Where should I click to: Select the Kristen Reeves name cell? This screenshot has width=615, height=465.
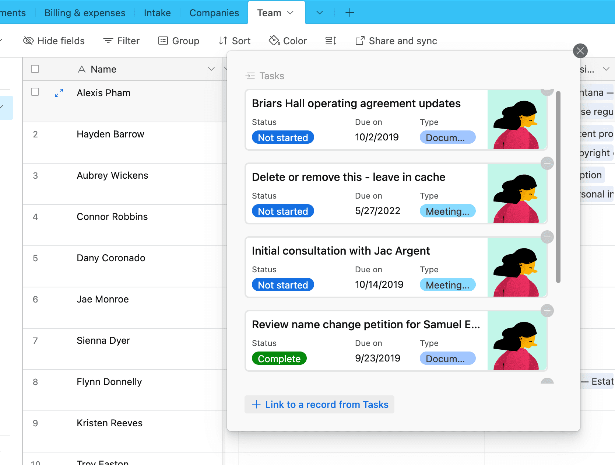122,431
